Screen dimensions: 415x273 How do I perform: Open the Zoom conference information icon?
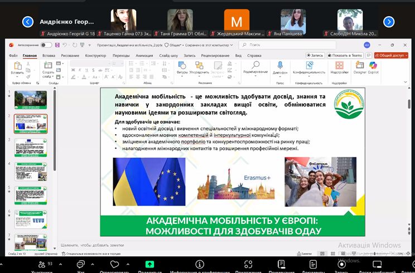200,264
